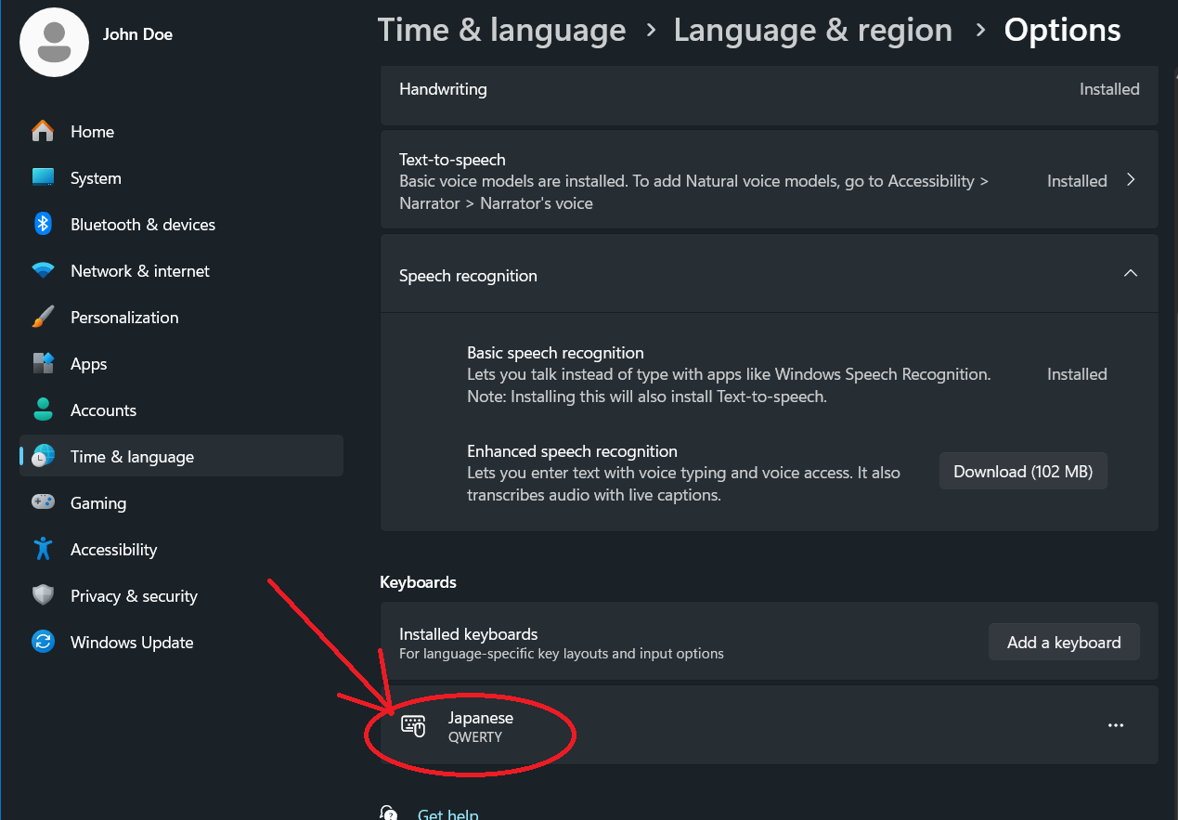Click Basic speech recognition Installed status
Screen dimensions: 1178x820
point(1077,374)
